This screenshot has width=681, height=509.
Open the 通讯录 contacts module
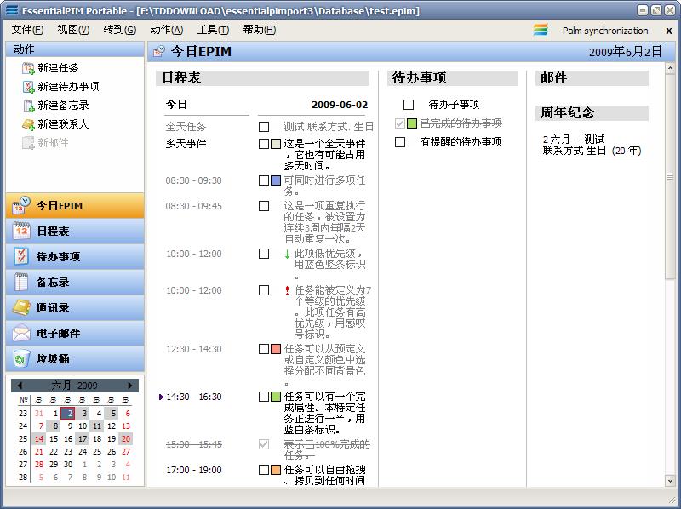point(75,308)
